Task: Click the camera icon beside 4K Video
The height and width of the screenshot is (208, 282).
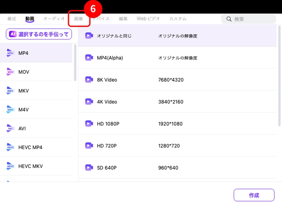Action: tap(89, 102)
